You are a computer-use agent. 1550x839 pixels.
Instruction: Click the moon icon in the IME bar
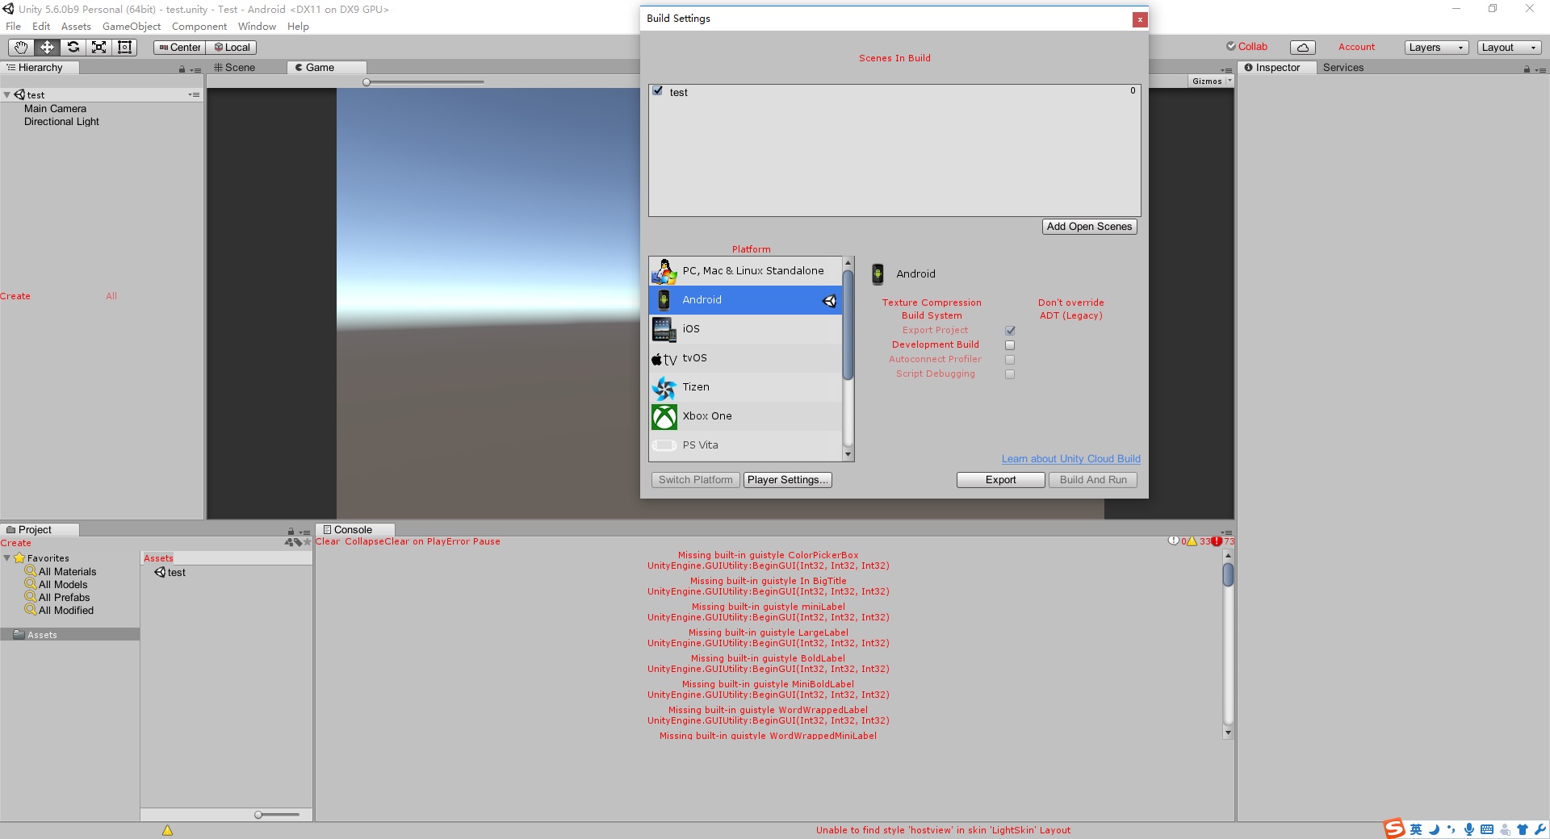(1434, 829)
